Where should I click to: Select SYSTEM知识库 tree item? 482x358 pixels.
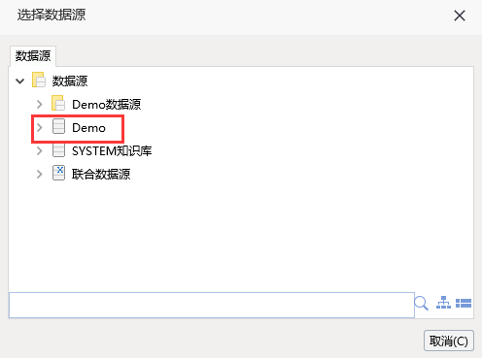point(112,151)
